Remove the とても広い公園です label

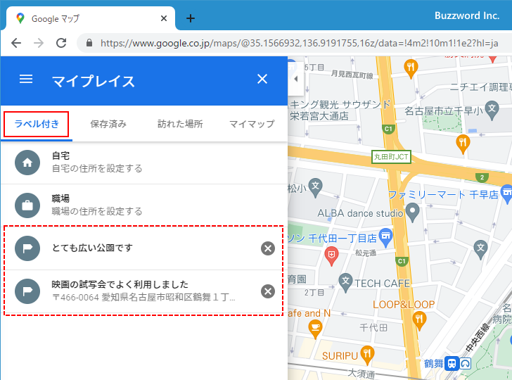click(x=268, y=248)
